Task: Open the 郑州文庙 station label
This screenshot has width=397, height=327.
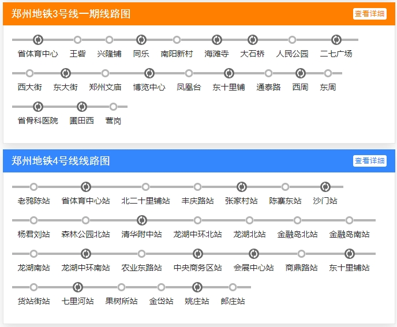Action: [105, 88]
